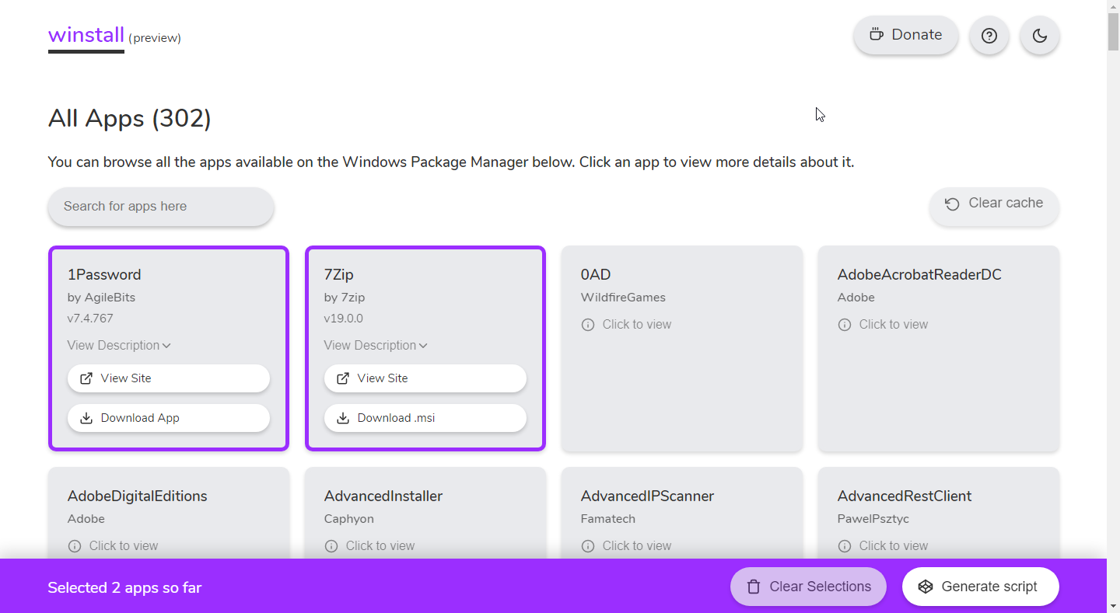The width and height of the screenshot is (1120, 613).
Task: Toggle dark mode with the moon icon
Action: coord(1039,36)
